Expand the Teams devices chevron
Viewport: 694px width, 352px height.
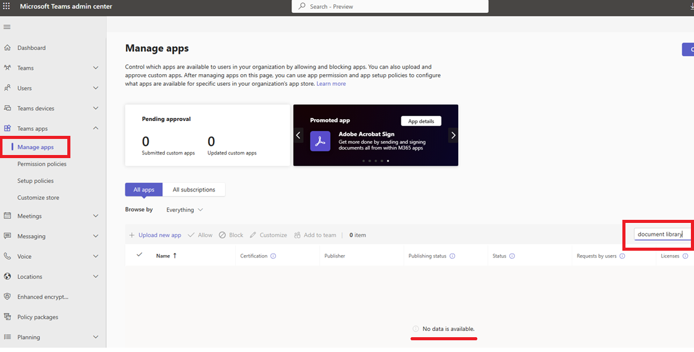click(96, 108)
